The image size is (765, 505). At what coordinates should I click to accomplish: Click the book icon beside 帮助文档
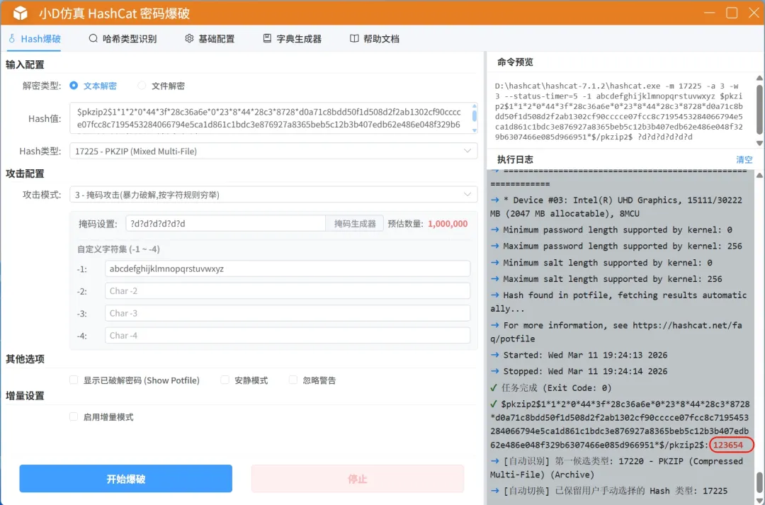(354, 38)
